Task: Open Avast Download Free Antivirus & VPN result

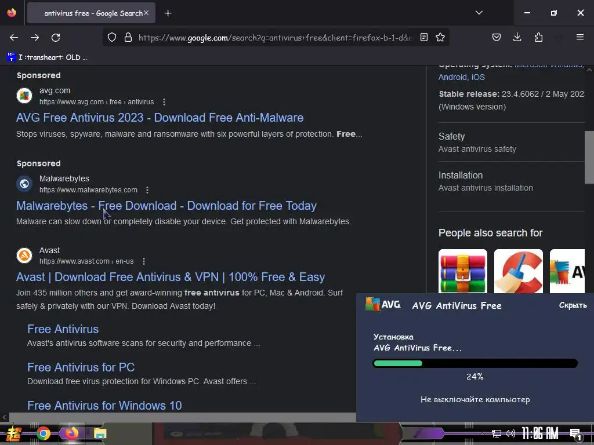Action: (171, 277)
